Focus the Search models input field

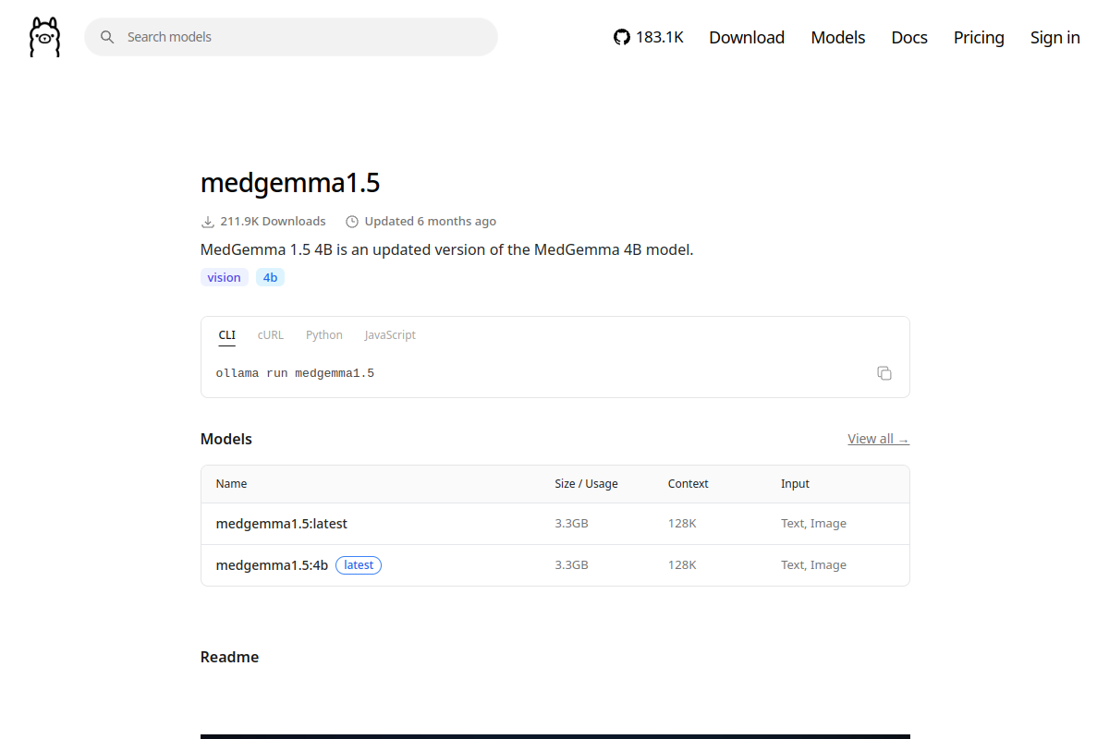tap(291, 37)
